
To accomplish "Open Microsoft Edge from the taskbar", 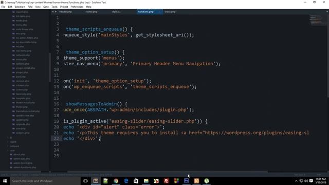I will coord(126,181).
